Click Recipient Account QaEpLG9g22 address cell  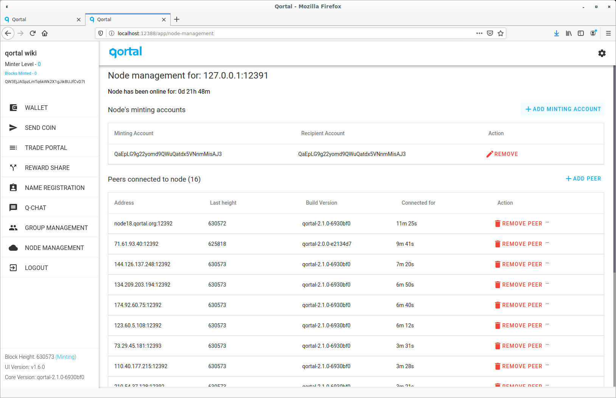click(352, 154)
